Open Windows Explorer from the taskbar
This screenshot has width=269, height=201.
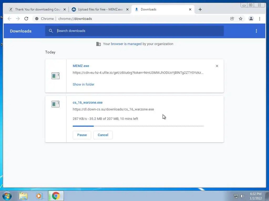23,196
